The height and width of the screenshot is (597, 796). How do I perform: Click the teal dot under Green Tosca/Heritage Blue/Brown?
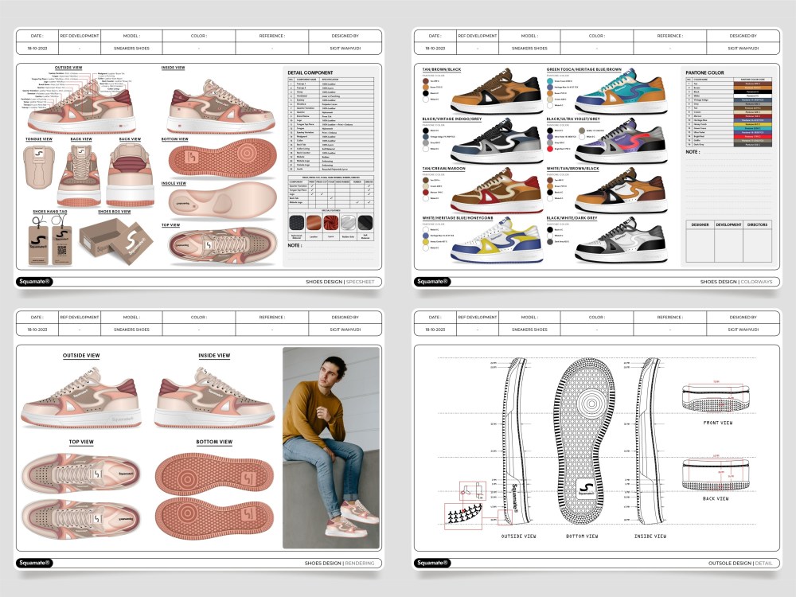[x=550, y=81]
